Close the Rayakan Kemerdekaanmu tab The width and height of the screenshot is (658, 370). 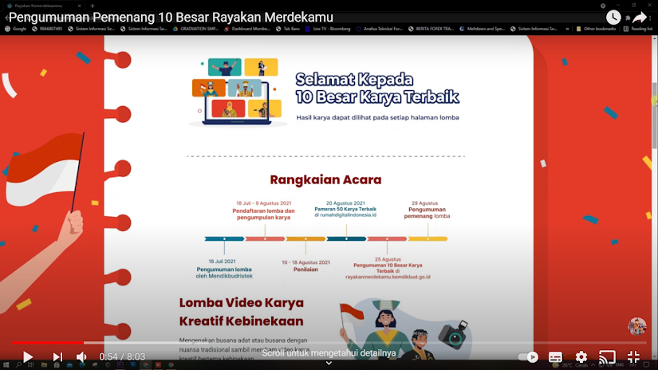coord(79,6)
